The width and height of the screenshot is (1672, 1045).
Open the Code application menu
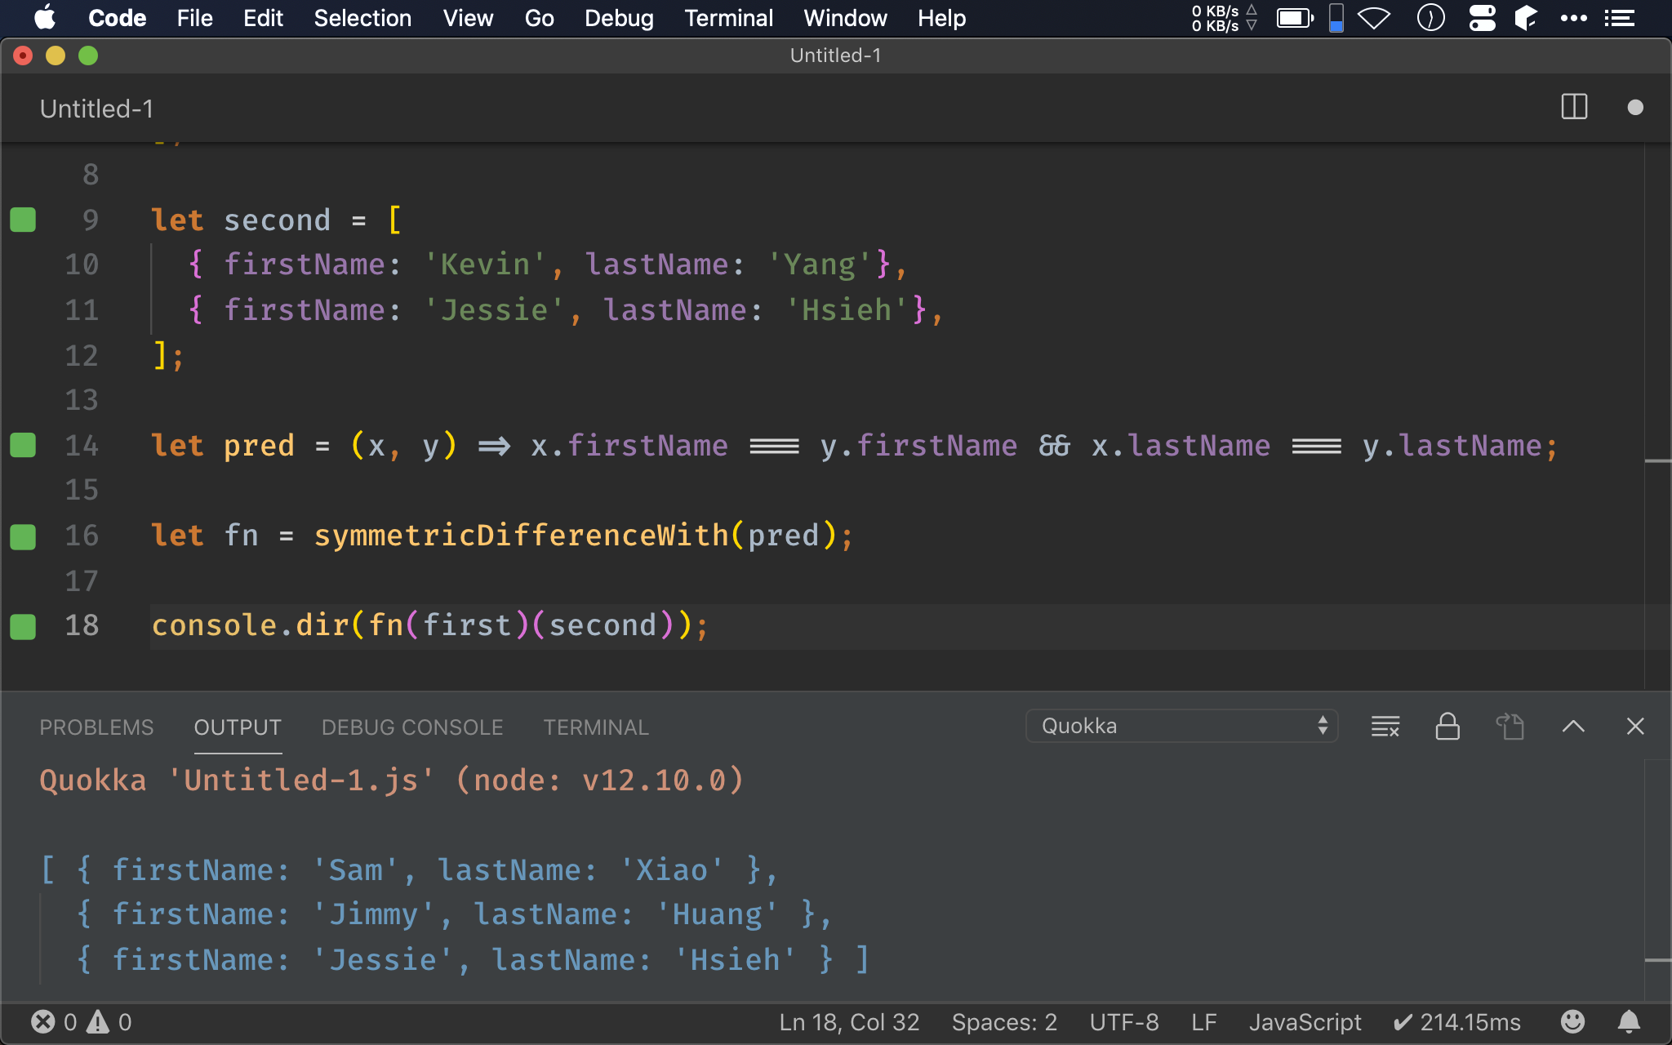pos(118,18)
